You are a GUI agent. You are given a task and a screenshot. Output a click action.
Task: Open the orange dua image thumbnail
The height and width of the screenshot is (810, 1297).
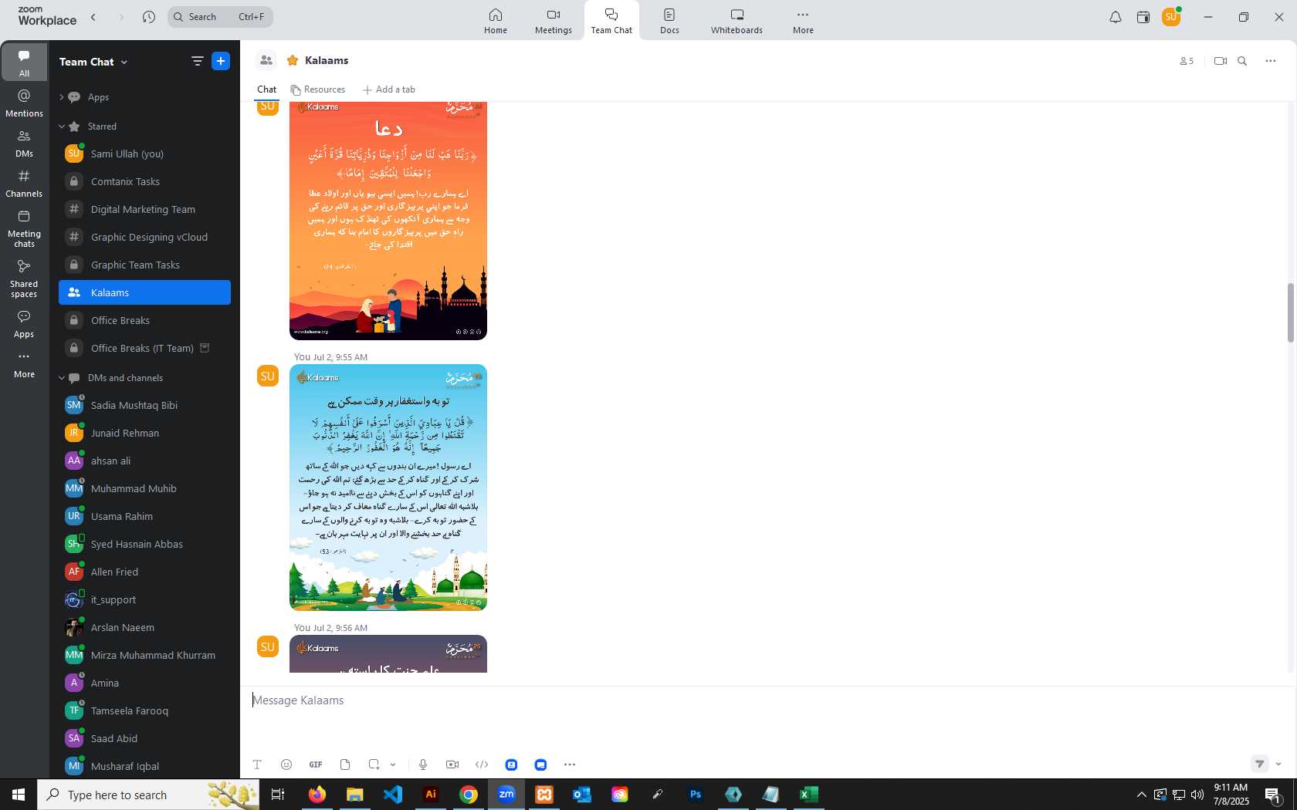coord(388,221)
